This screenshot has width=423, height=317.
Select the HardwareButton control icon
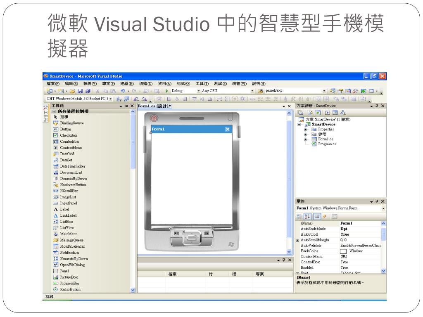(56, 185)
